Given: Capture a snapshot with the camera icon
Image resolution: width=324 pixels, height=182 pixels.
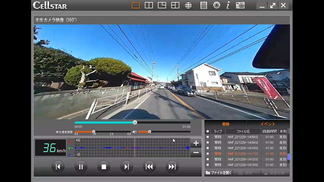Looking at the screenshot, I should tap(240, 5).
